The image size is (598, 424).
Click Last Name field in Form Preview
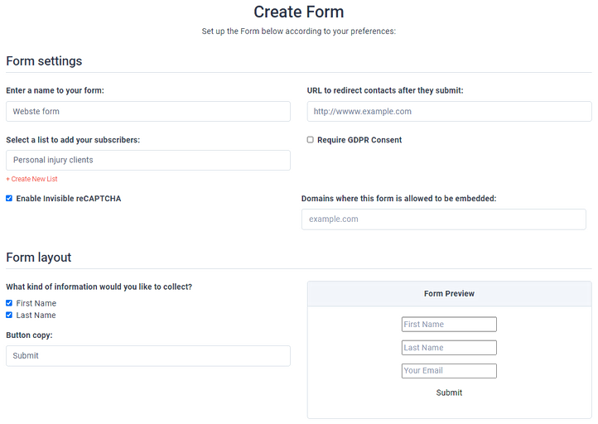point(449,348)
